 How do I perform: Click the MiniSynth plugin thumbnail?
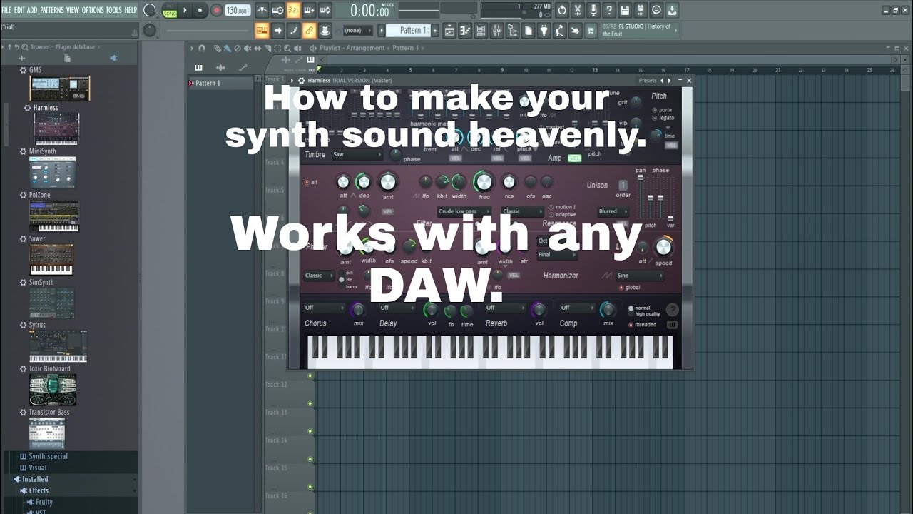pos(52,173)
